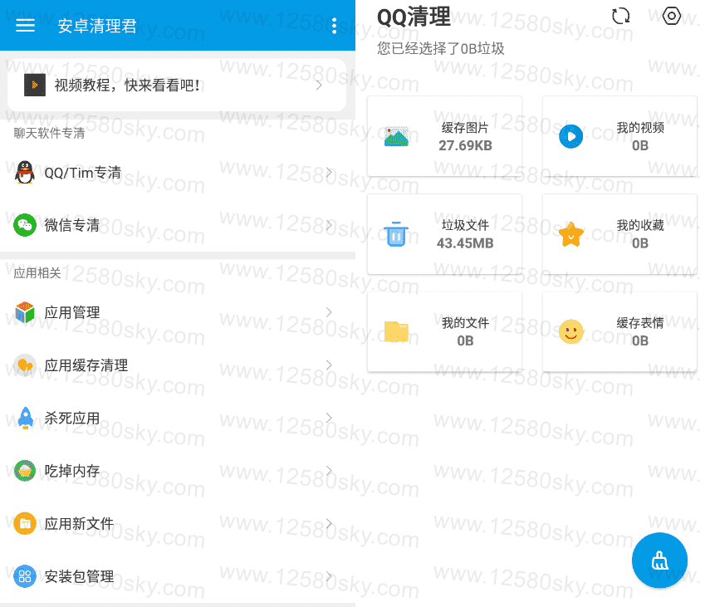The image size is (705, 607).
Task: Open the hamburger navigation menu
Action: click(25, 26)
